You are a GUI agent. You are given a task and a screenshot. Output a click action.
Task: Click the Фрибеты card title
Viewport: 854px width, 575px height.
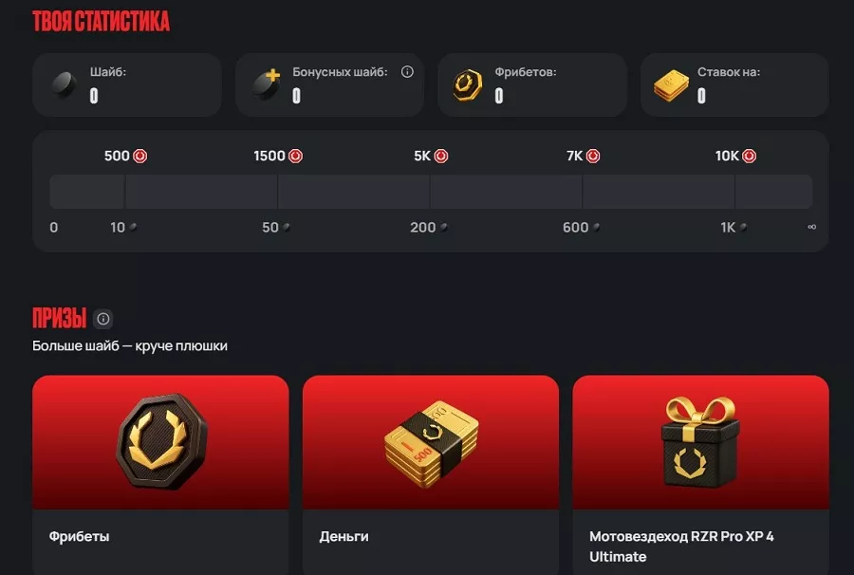tap(80, 536)
